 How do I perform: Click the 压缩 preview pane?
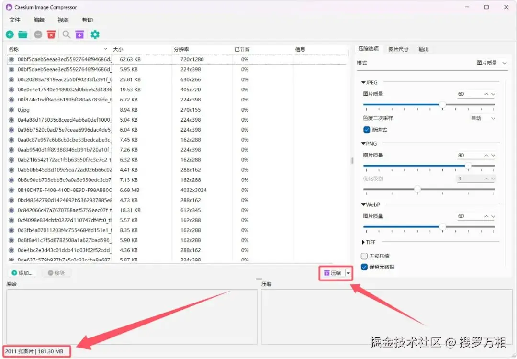[387, 317]
